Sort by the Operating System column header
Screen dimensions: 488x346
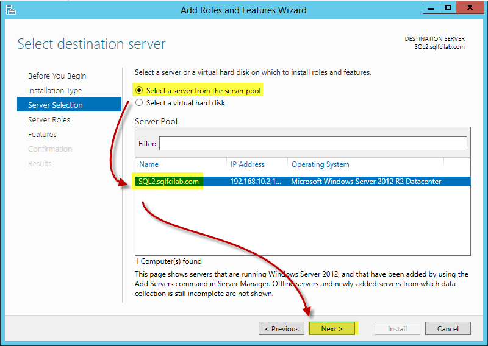[x=320, y=164]
